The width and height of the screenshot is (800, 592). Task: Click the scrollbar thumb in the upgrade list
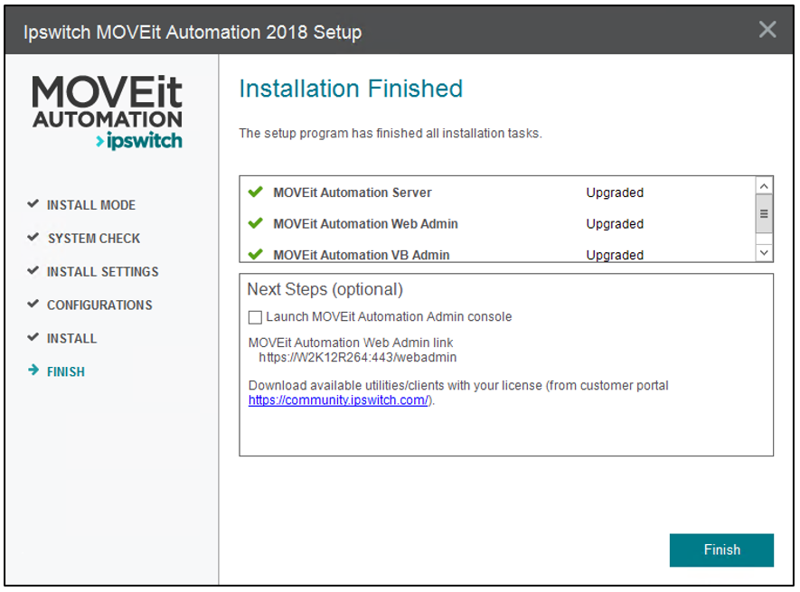pos(764,214)
